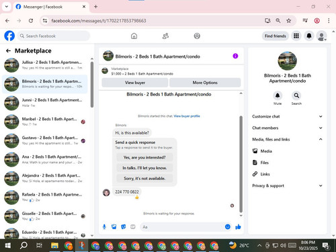This screenshot has width=336, height=252.
Task: Select the Bilmoris conversation in list
Action: click(x=45, y=84)
